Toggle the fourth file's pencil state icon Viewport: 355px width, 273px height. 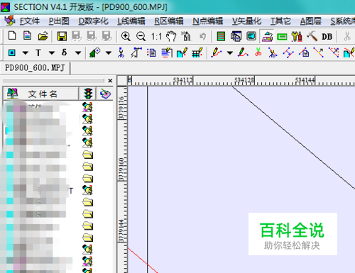point(87,143)
